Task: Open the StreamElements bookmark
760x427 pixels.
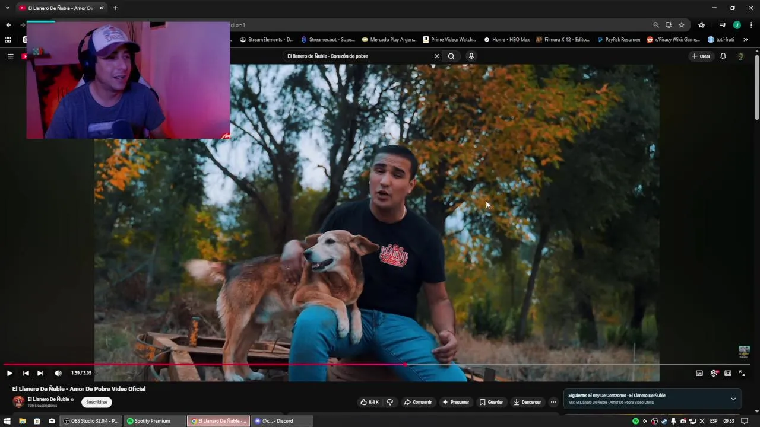Action: click(x=267, y=40)
